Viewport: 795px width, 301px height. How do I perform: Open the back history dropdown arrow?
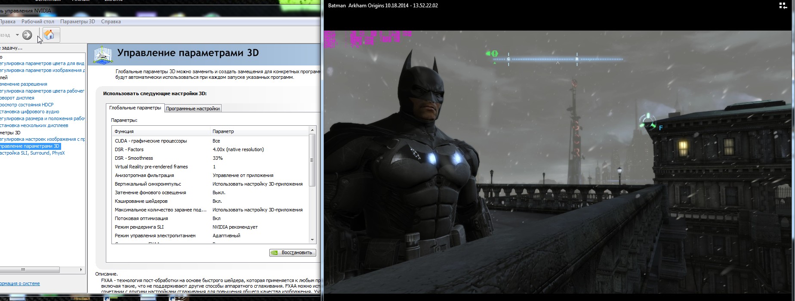[x=17, y=35]
